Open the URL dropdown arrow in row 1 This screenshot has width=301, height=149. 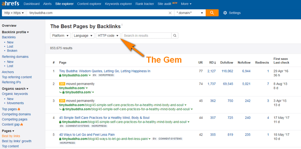click(90, 75)
